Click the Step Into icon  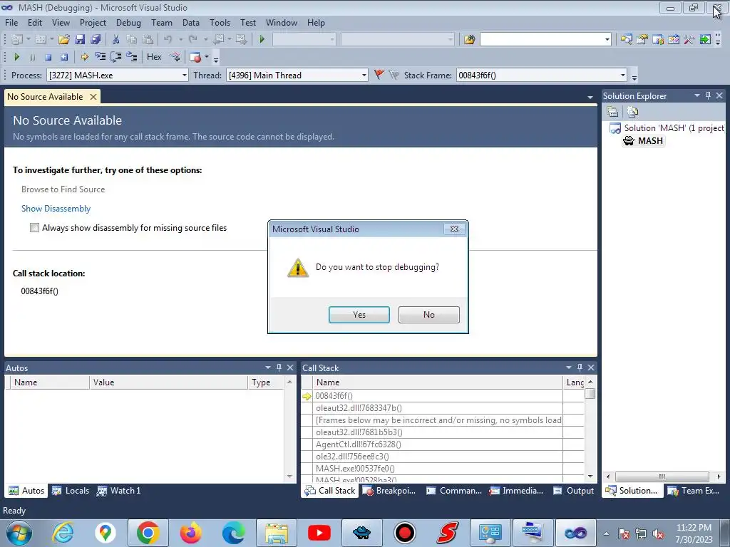point(100,57)
